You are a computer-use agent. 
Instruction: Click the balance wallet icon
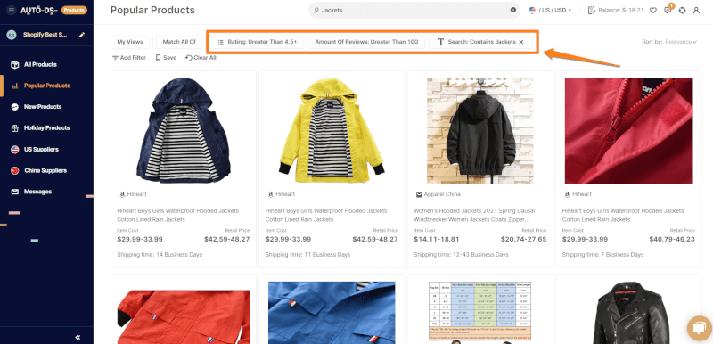tap(592, 10)
